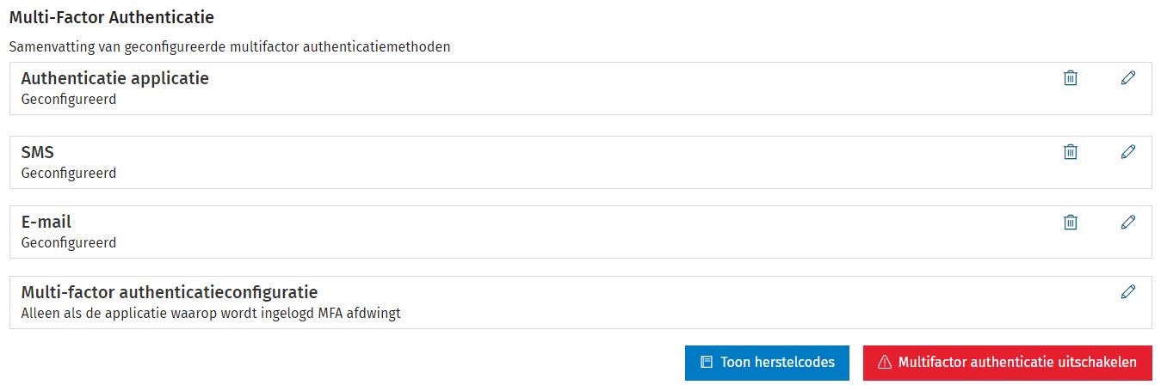Click the SMS row heading

pos(38,152)
